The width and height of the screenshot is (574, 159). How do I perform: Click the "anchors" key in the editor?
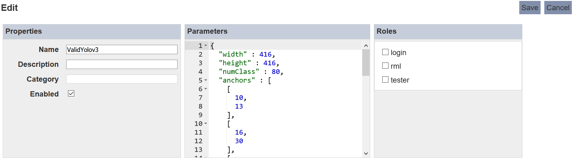click(x=237, y=80)
